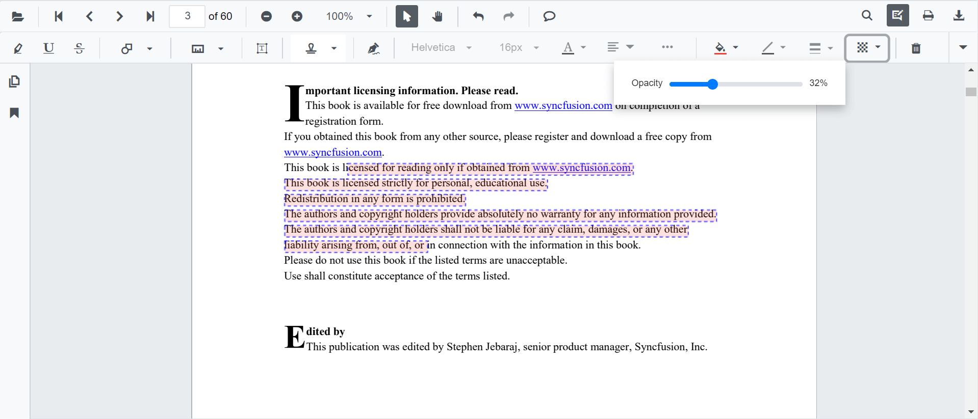The height and width of the screenshot is (419, 978).
Task: Follow first www.syncfusion.com link after 'free download from'
Action: [563, 105]
